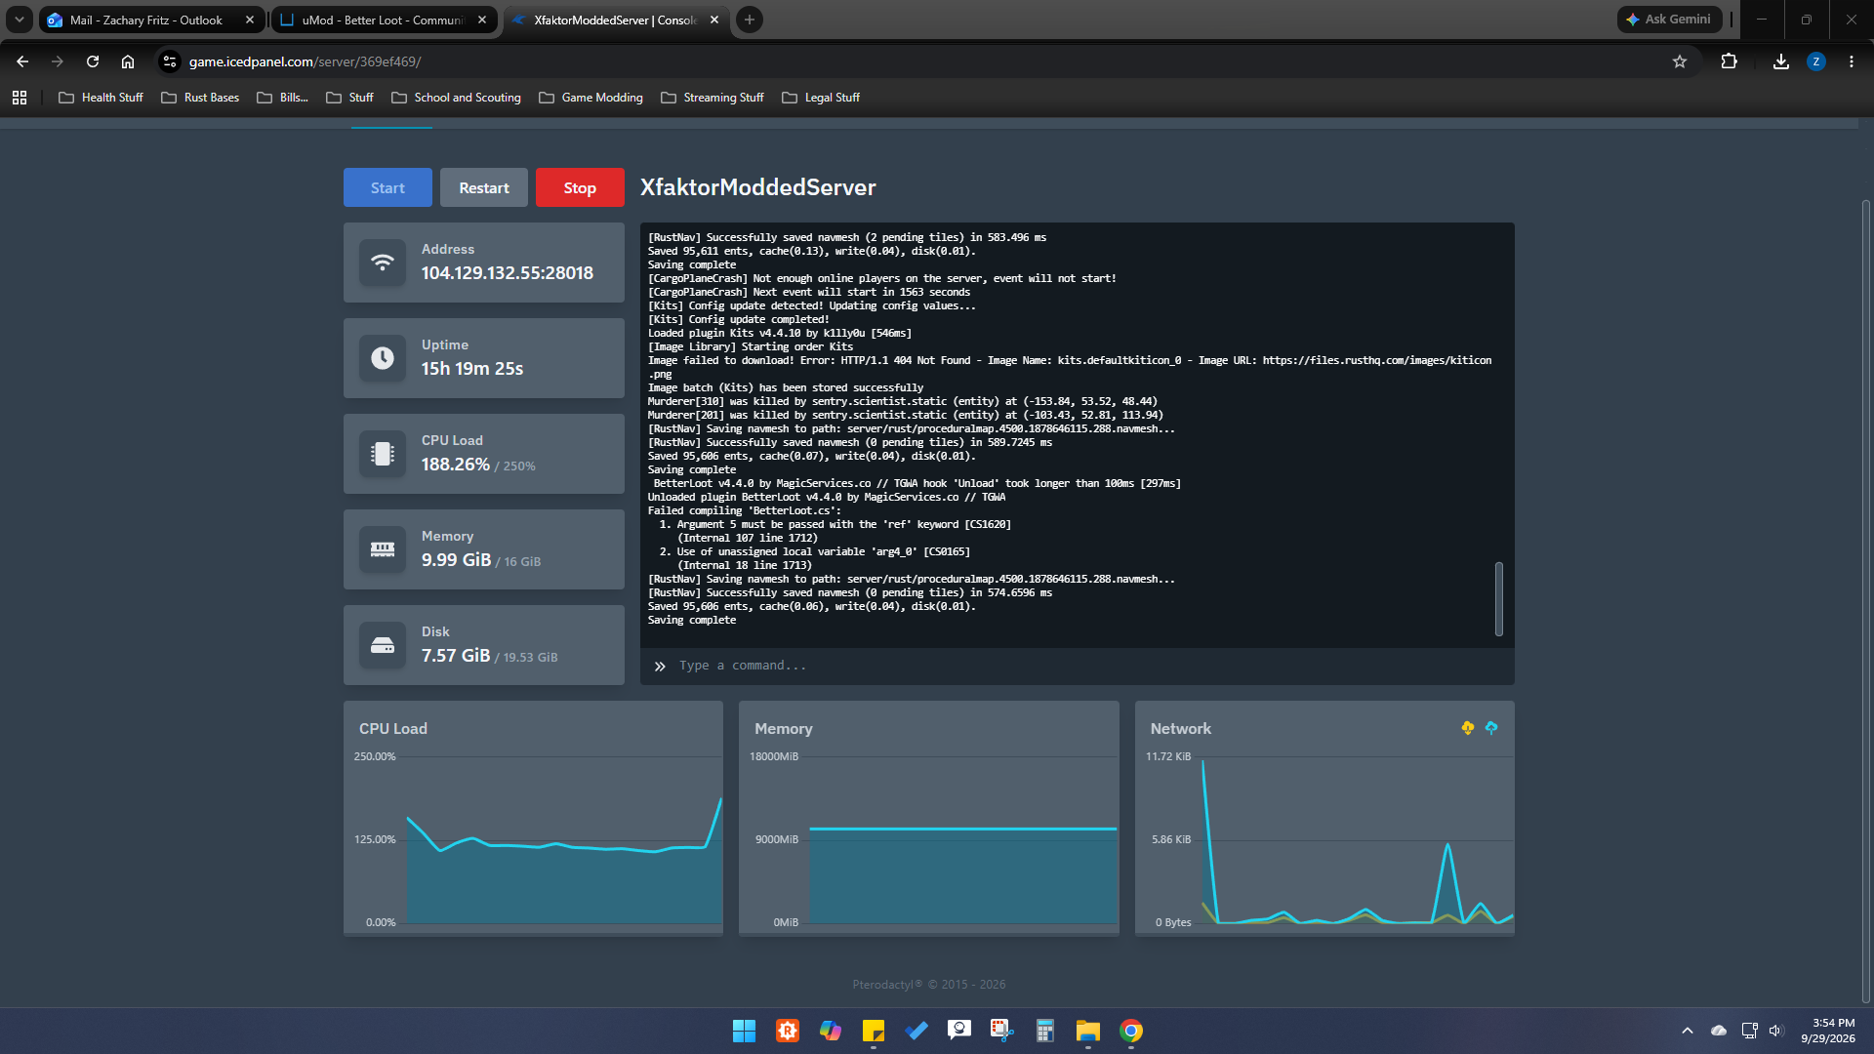1874x1054 pixels.
Task: Click the address bar URL
Action: pyautogui.click(x=305, y=61)
